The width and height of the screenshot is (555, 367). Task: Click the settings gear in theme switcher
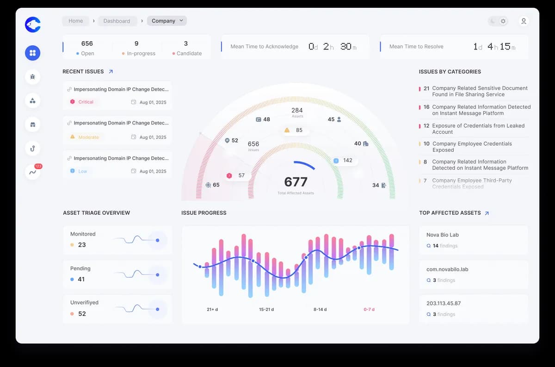[x=503, y=21]
